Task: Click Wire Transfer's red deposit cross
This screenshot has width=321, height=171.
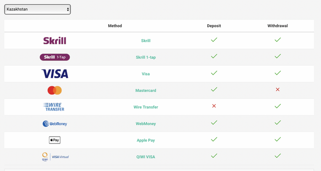Action: 214,106
